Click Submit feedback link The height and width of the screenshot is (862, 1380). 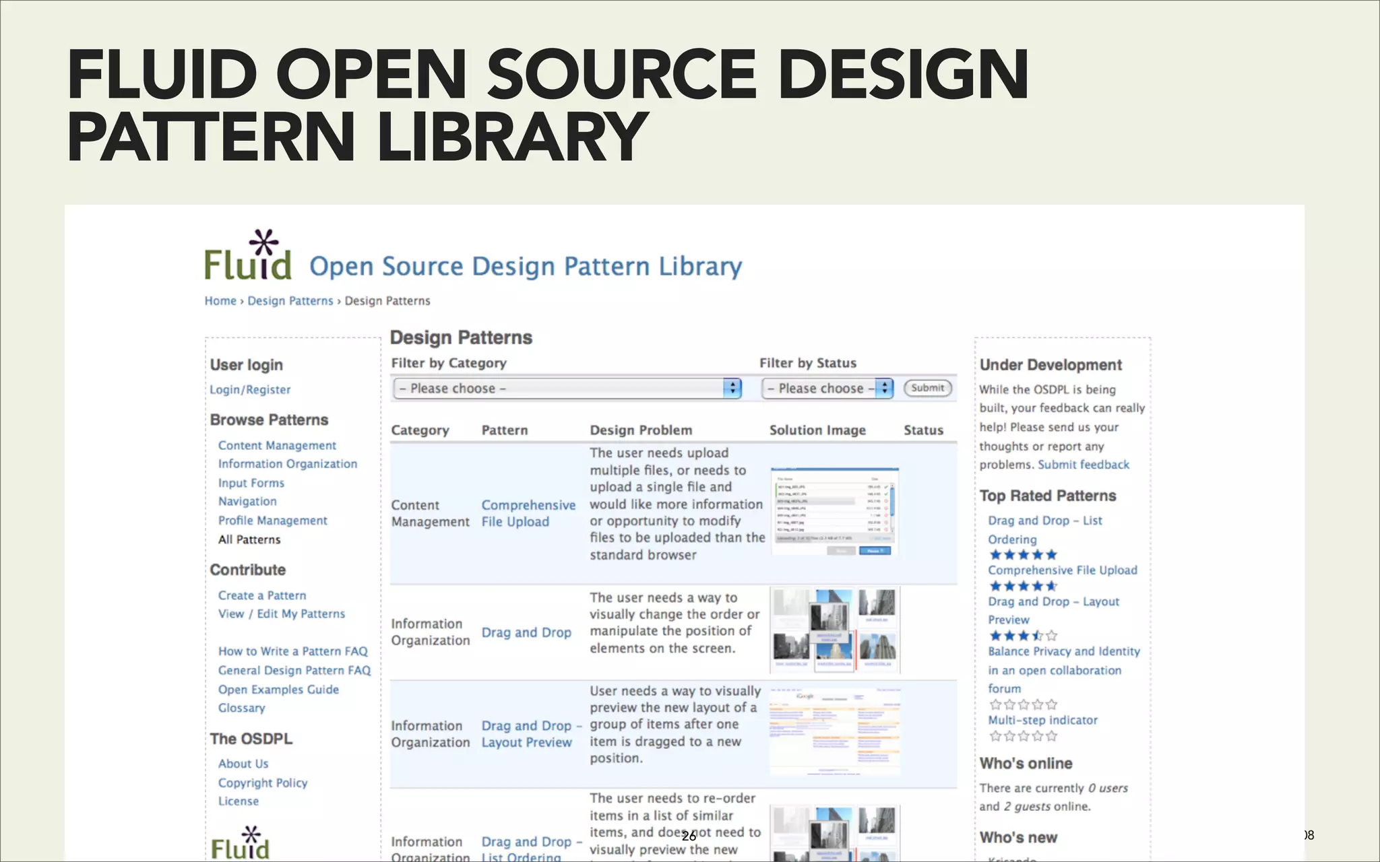click(1084, 465)
